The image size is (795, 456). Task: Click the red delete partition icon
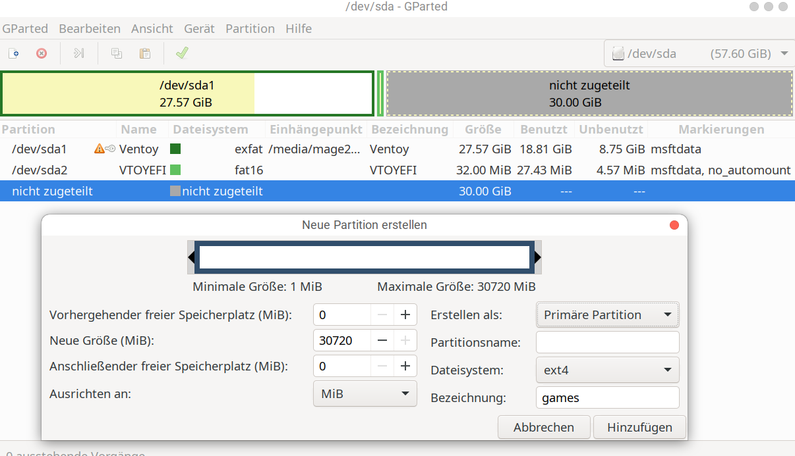[42, 53]
